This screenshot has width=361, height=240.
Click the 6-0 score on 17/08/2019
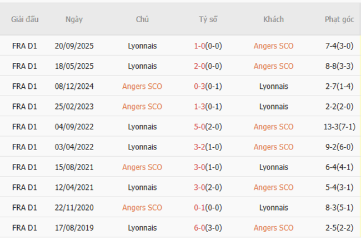point(199,228)
